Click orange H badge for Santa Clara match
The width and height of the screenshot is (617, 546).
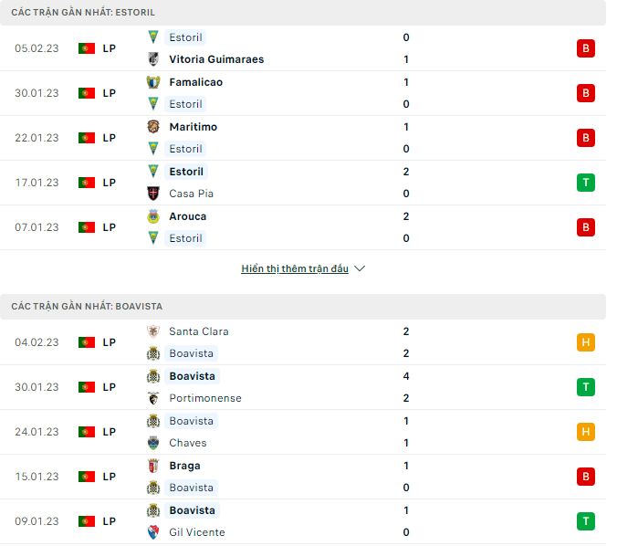[586, 342]
